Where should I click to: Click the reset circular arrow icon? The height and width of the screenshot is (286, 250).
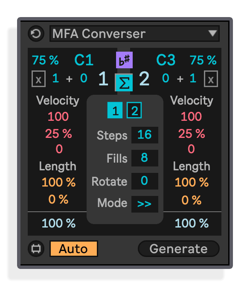pyautogui.click(x=36, y=34)
